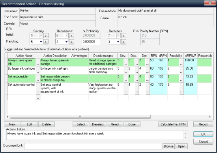Viewport: 217px width, 153px height.
Task: Click ellipsis in Sev. cell of 'Set responsible' row
Action: 125,79
